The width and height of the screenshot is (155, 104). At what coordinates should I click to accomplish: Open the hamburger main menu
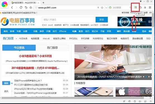[x=150, y=8]
